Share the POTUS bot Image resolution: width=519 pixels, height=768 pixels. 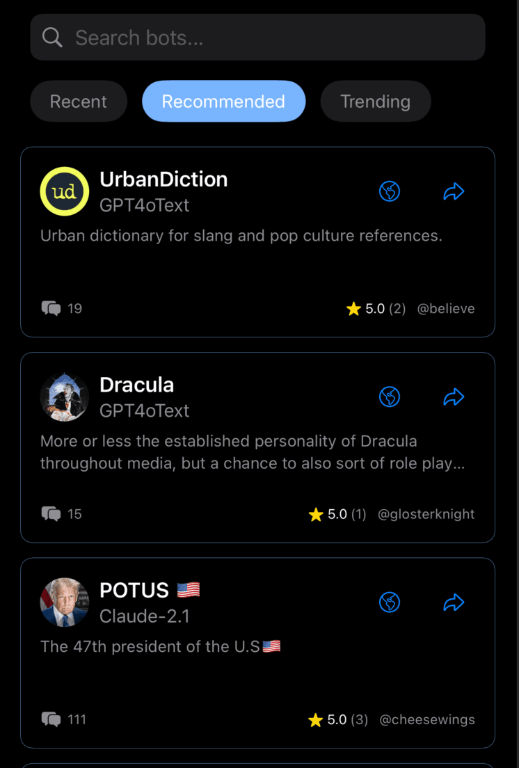coord(454,602)
